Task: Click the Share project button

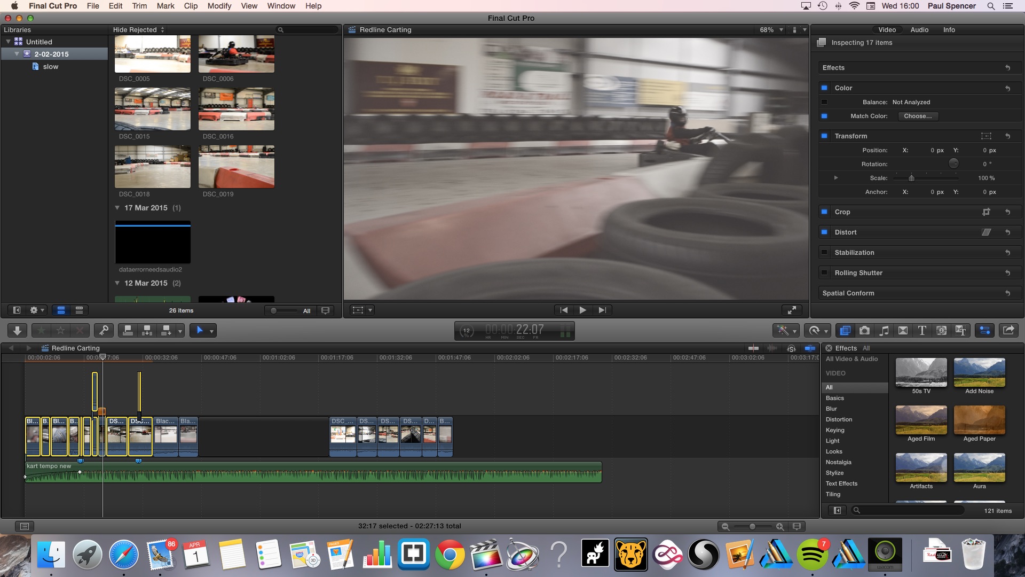Action: (1008, 331)
